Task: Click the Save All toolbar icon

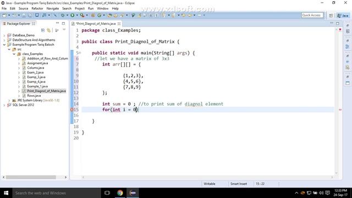Action: [30, 15]
